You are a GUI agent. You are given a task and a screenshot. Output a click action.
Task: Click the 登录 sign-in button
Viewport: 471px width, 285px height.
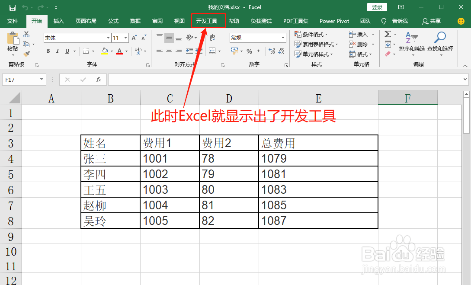pyautogui.click(x=377, y=7)
